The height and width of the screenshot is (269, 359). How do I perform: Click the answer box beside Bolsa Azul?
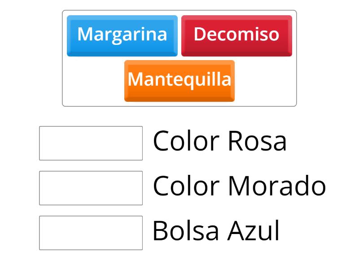coord(91,231)
